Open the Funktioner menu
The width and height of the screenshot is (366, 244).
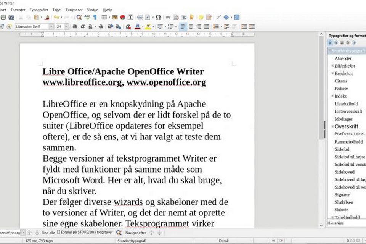(74, 10)
